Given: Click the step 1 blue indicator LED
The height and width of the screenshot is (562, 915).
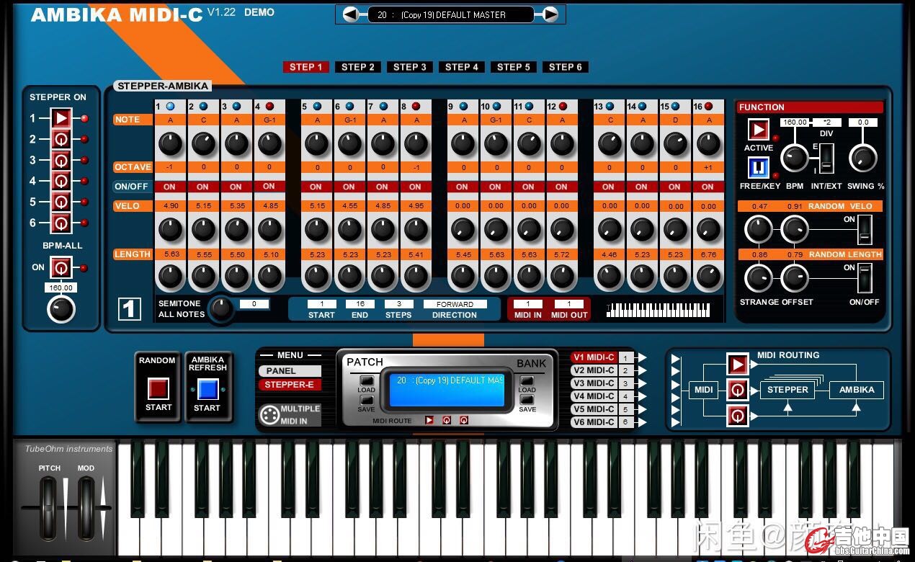Looking at the screenshot, I should click(x=171, y=106).
